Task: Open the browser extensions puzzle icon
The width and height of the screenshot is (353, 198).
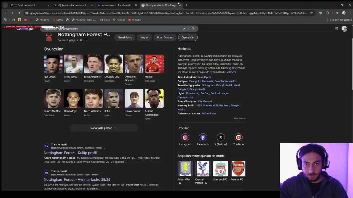Action: point(327,13)
